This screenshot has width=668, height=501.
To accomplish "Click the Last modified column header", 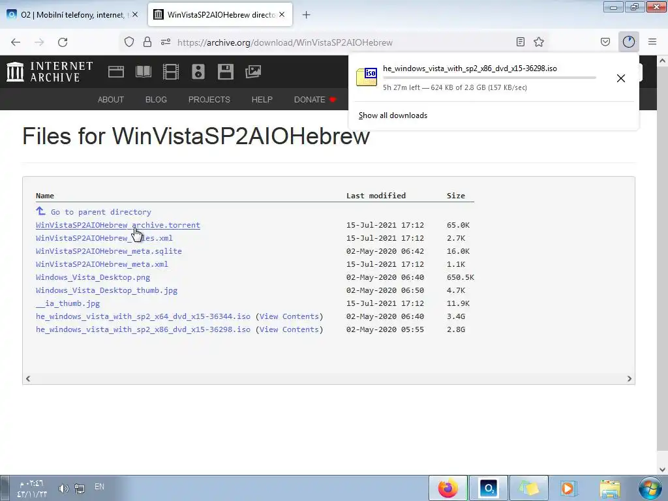I will click(x=376, y=196).
